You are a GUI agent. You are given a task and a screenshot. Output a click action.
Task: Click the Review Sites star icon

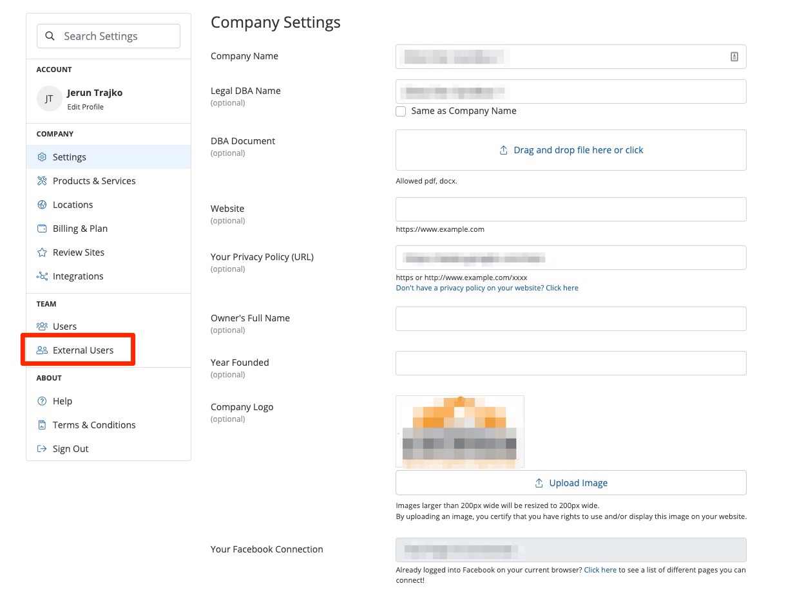point(42,252)
